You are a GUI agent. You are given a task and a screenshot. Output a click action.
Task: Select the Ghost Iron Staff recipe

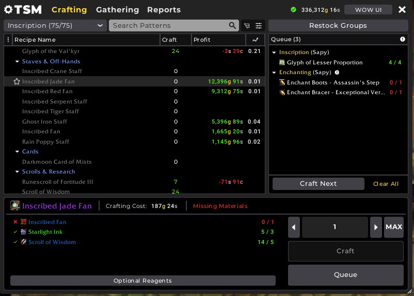134,121
